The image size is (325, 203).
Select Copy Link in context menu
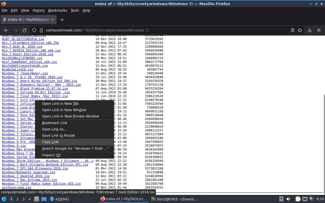click(75, 142)
